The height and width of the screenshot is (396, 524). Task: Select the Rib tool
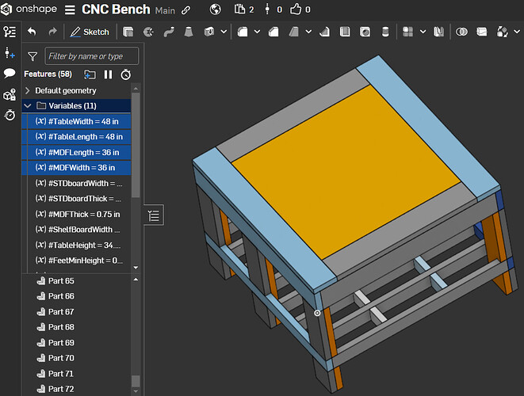pos(324,32)
